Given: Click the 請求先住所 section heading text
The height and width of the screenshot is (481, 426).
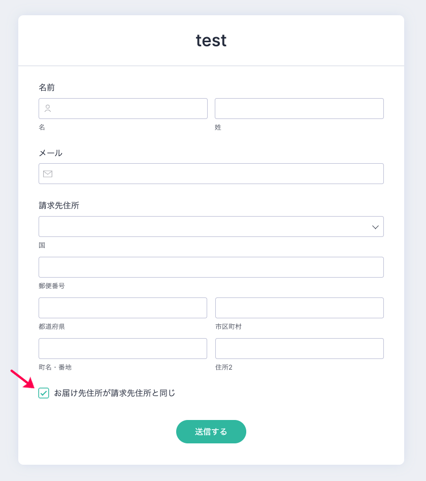Looking at the screenshot, I should point(59,205).
